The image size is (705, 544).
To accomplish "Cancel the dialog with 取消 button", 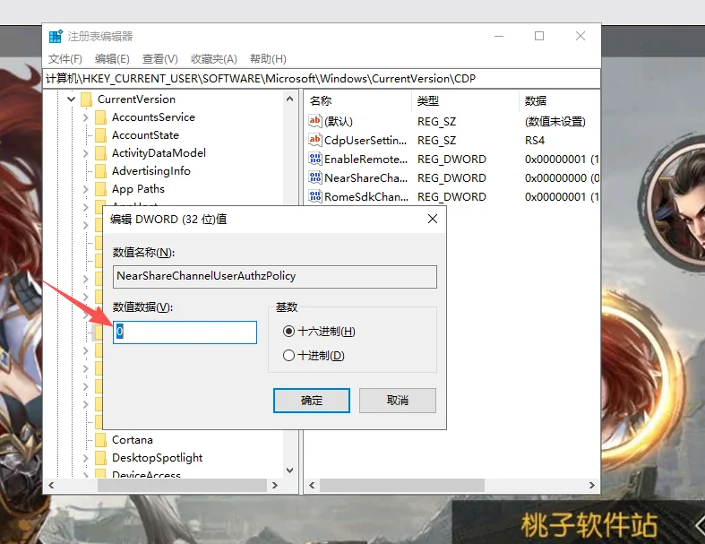I will [x=398, y=401].
